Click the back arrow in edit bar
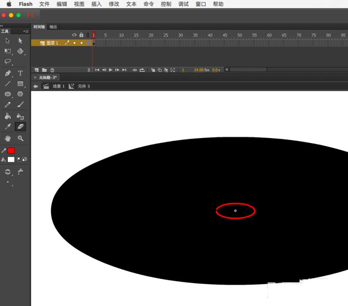 36,86
